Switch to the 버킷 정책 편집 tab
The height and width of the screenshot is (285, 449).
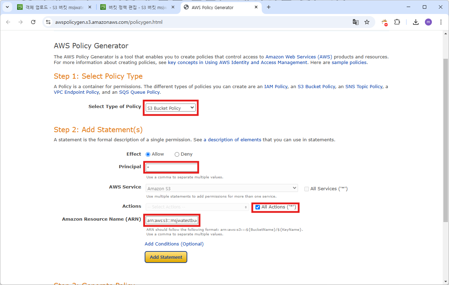click(x=138, y=7)
